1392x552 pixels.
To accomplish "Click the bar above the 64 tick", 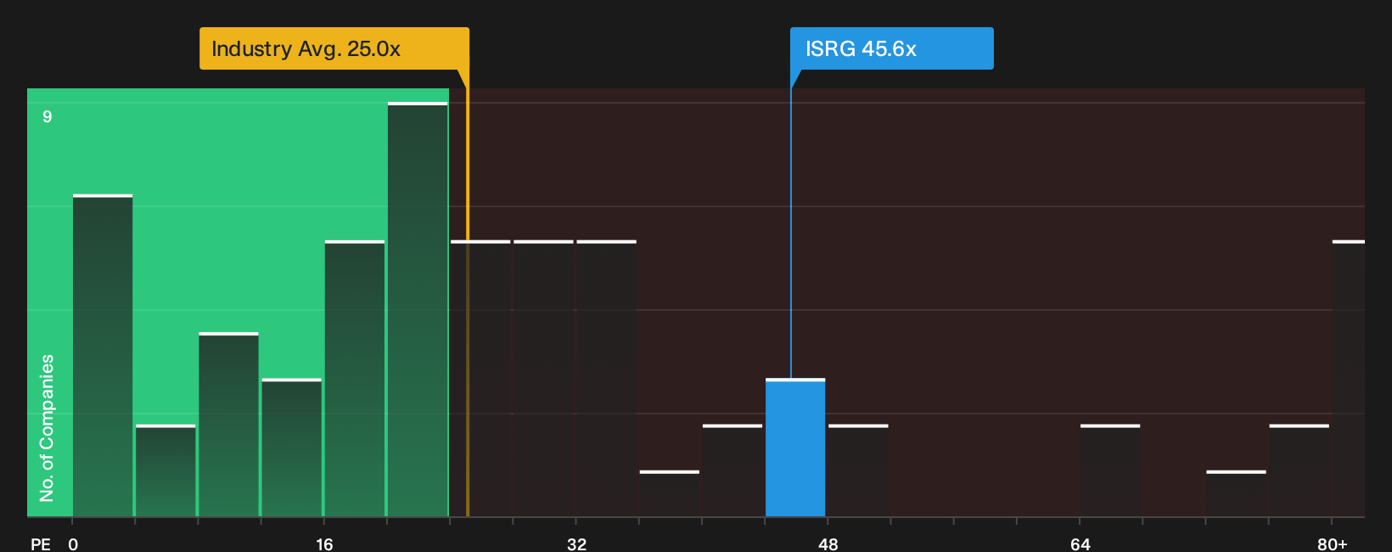I will (1110, 470).
